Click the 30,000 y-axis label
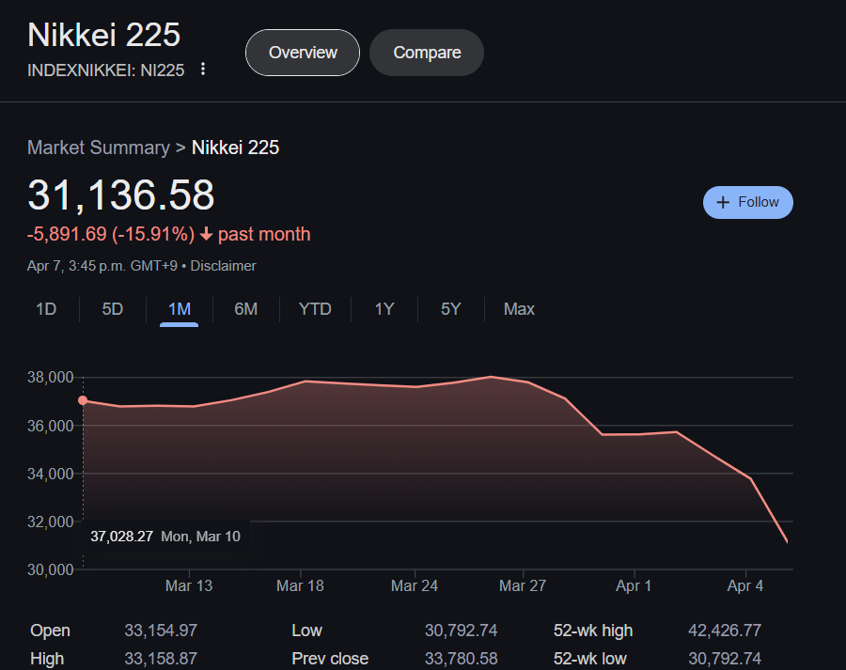Viewport: 846px width, 670px height. click(50, 569)
